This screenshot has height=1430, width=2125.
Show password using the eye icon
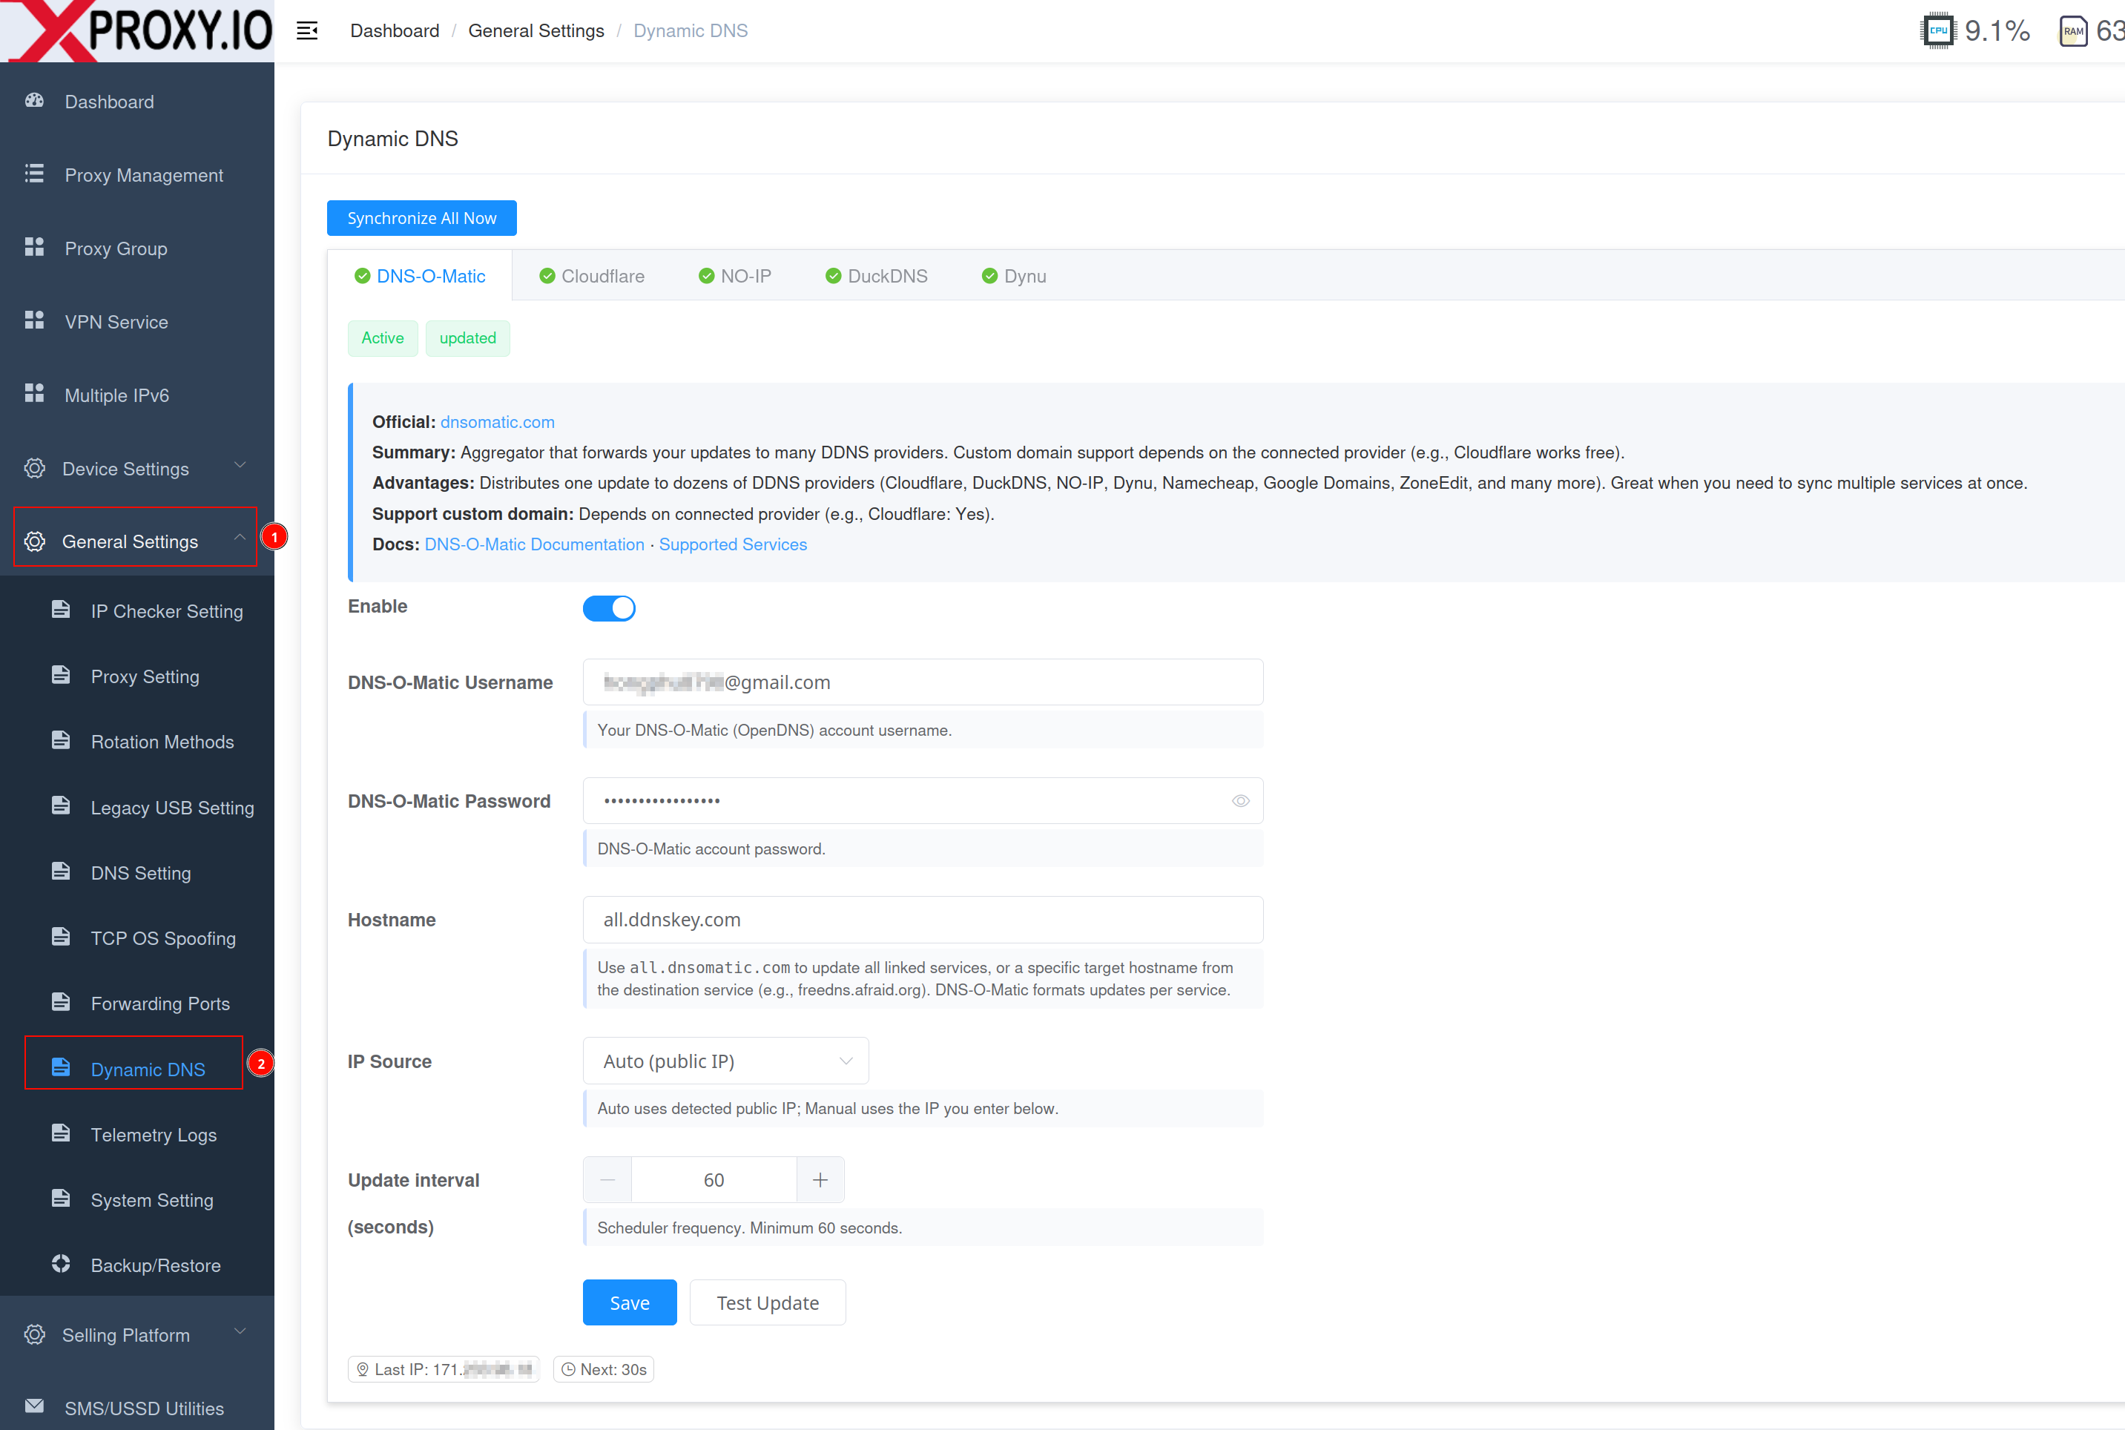click(1240, 801)
